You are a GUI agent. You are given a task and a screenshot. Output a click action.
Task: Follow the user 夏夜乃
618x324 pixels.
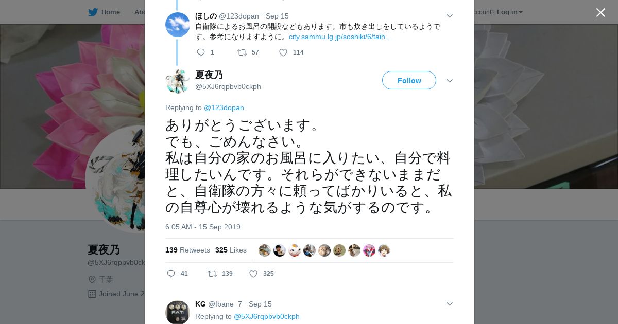pyautogui.click(x=409, y=80)
